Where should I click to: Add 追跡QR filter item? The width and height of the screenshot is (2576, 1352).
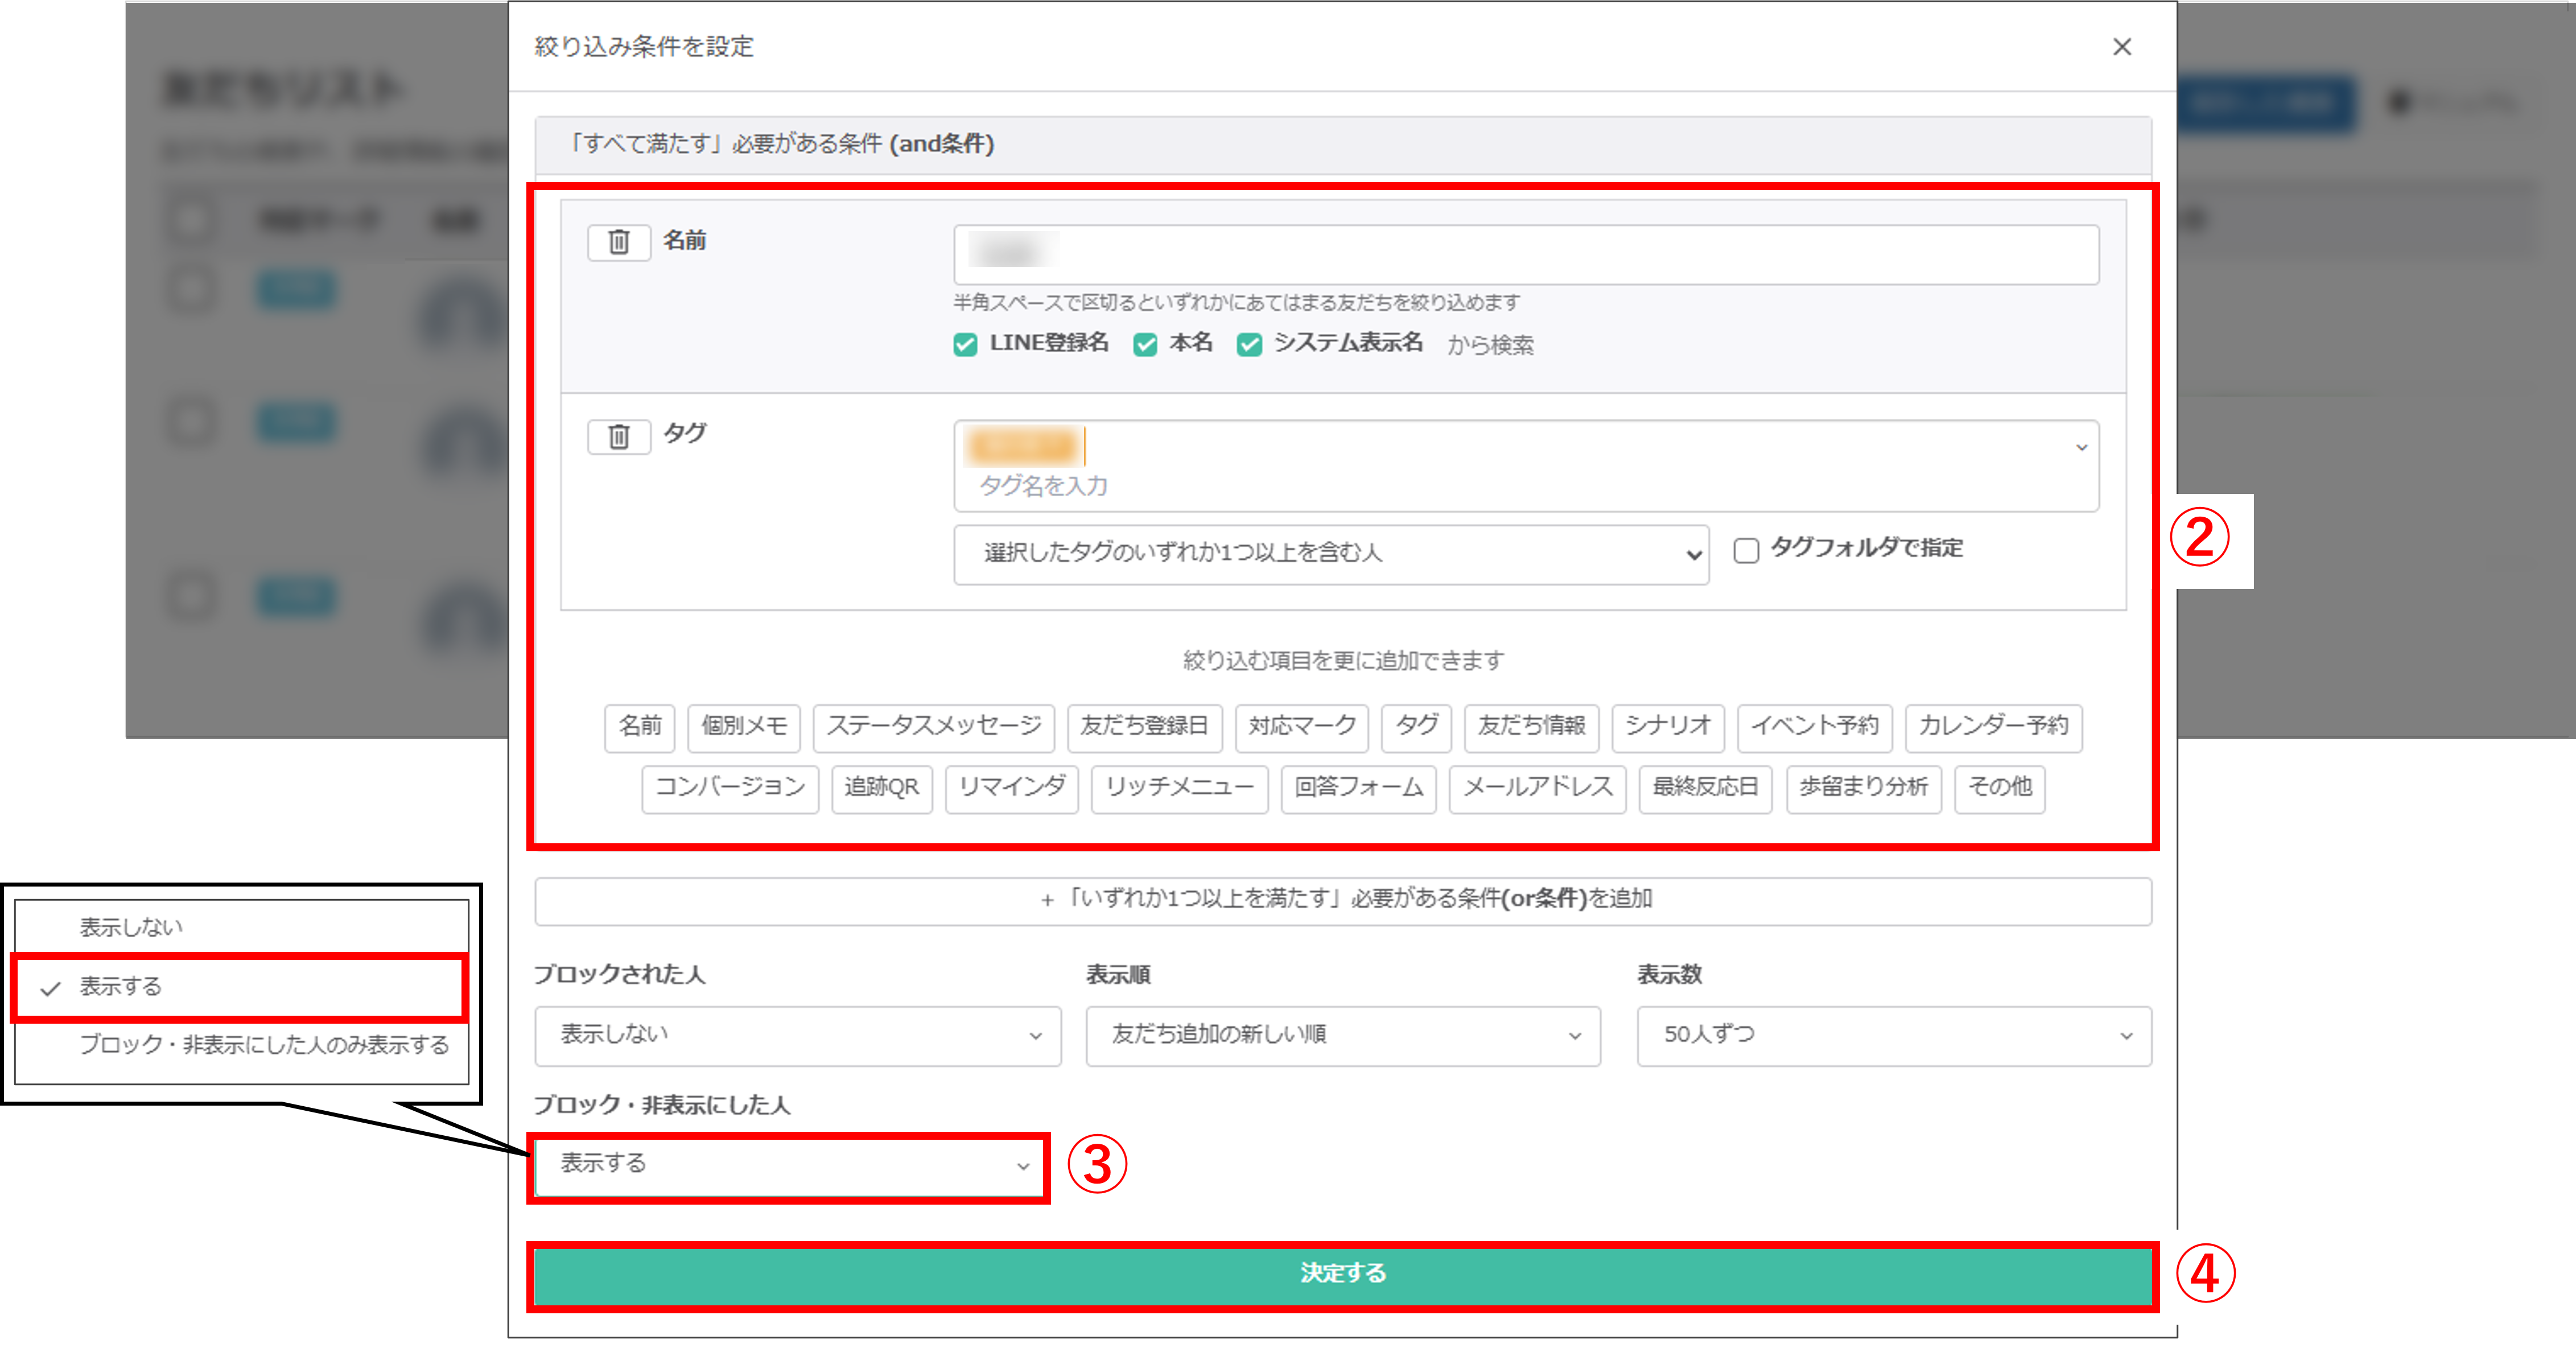point(881,788)
